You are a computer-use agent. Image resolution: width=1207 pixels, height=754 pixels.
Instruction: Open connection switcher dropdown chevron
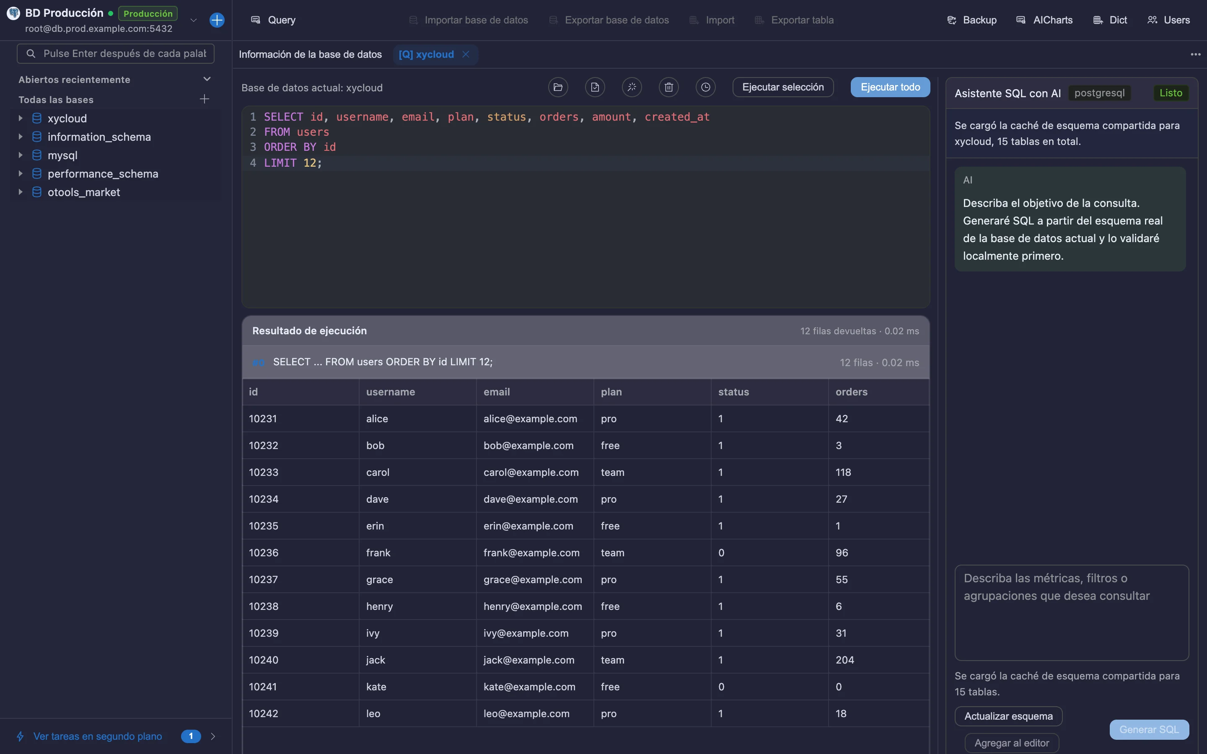click(194, 21)
